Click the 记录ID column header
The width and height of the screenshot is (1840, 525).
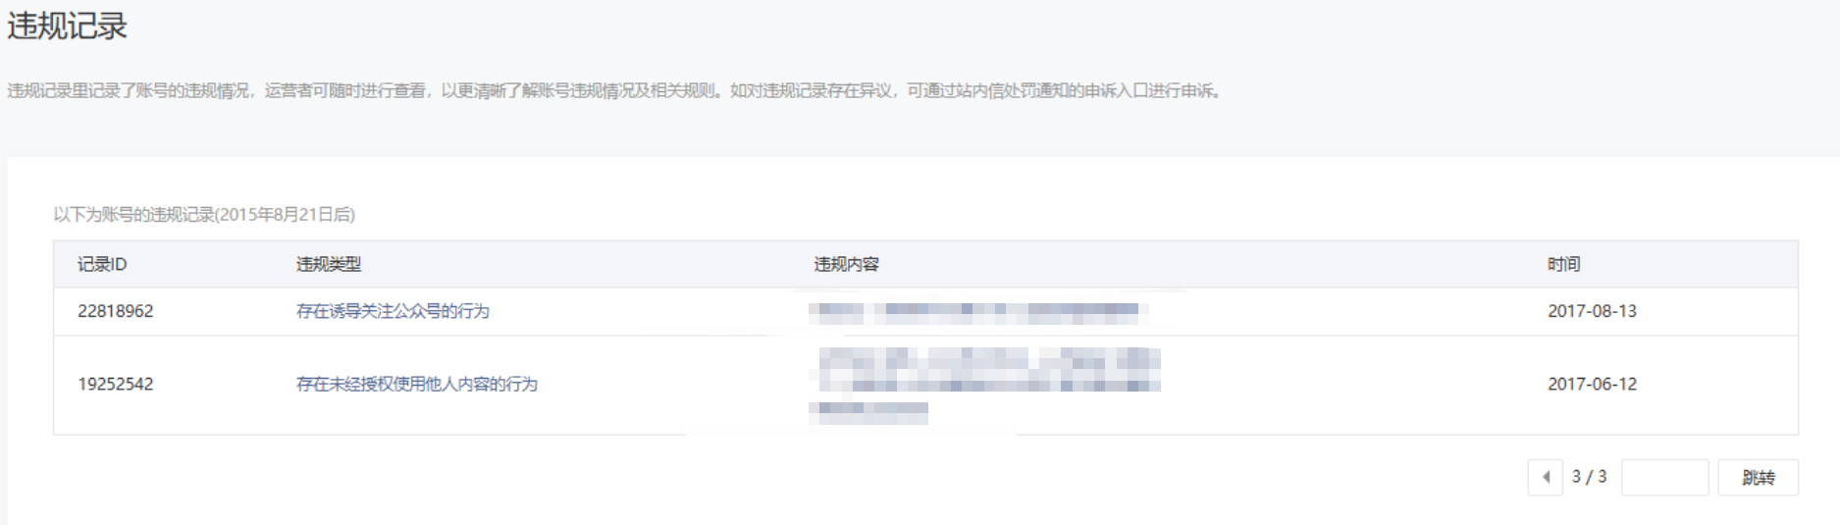tap(102, 264)
